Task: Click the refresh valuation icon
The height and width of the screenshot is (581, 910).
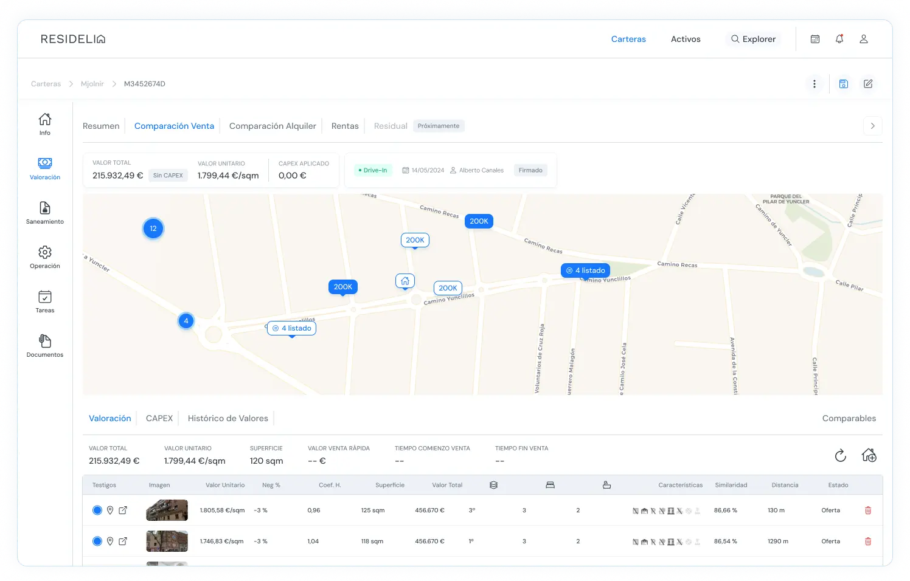Action: pos(841,455)
